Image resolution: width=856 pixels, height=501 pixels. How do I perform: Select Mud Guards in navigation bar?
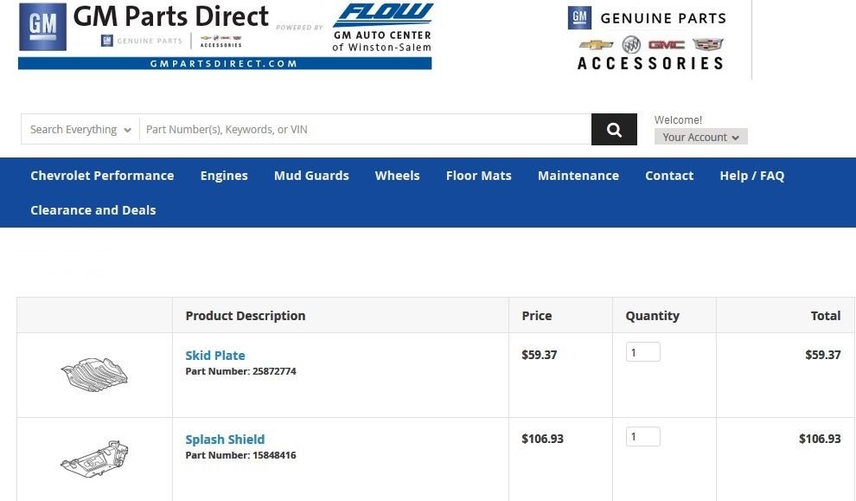[x=311, y=176]
